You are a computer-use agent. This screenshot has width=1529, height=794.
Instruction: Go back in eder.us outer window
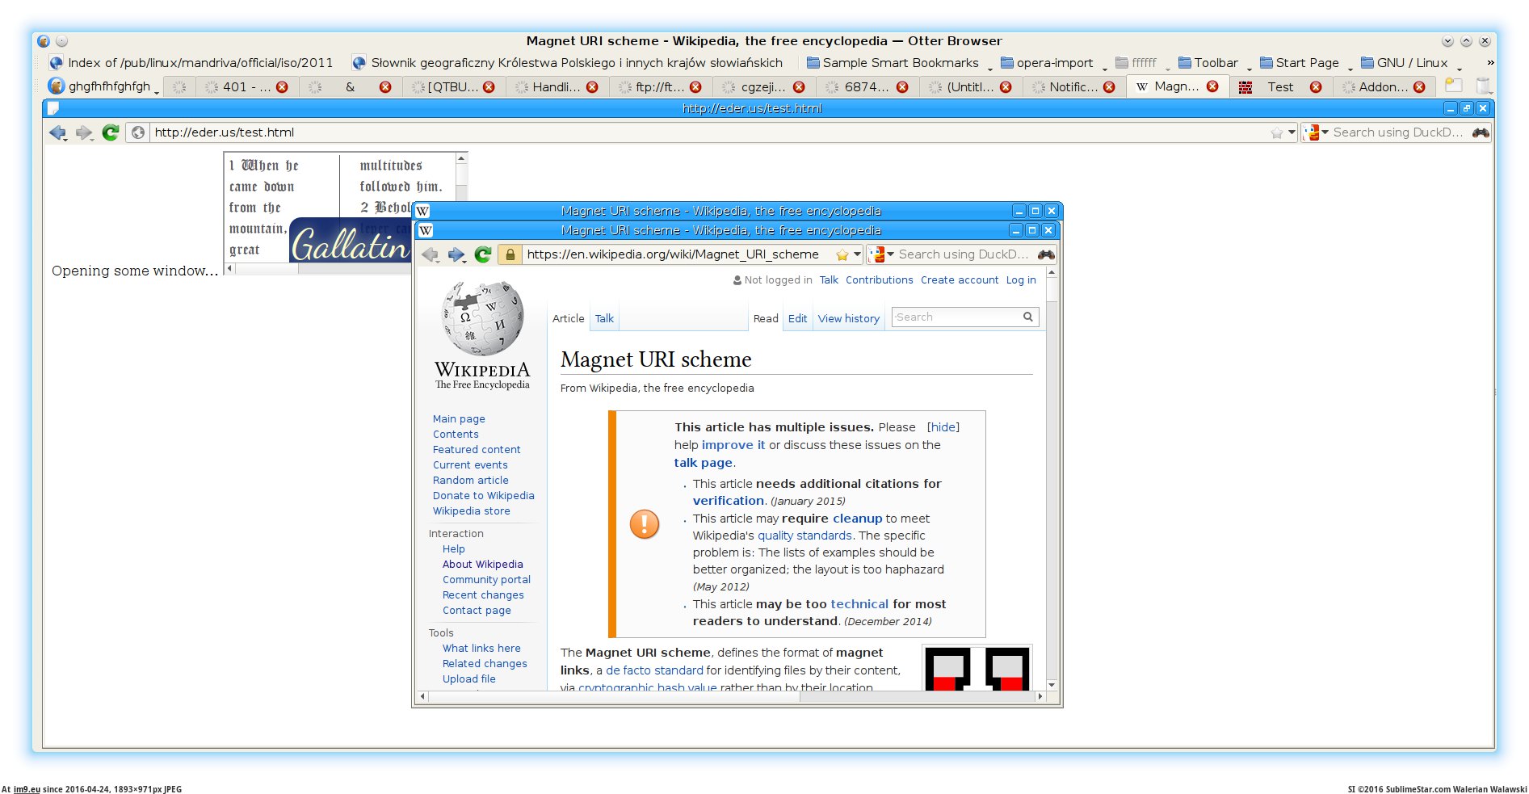pos(57,132)
